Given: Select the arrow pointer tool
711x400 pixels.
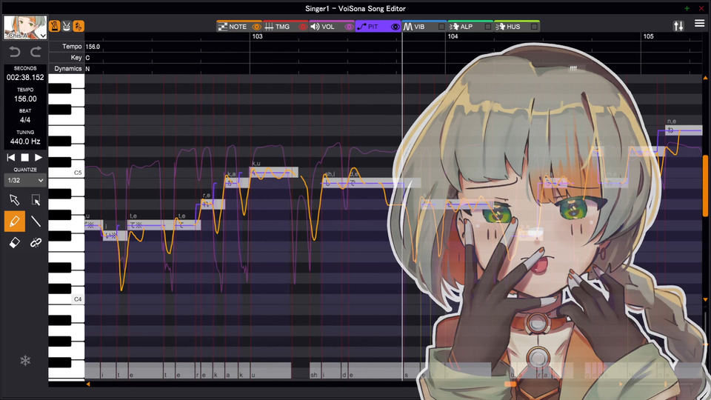Looking at the screenshot, I should (x=15, y=200).
